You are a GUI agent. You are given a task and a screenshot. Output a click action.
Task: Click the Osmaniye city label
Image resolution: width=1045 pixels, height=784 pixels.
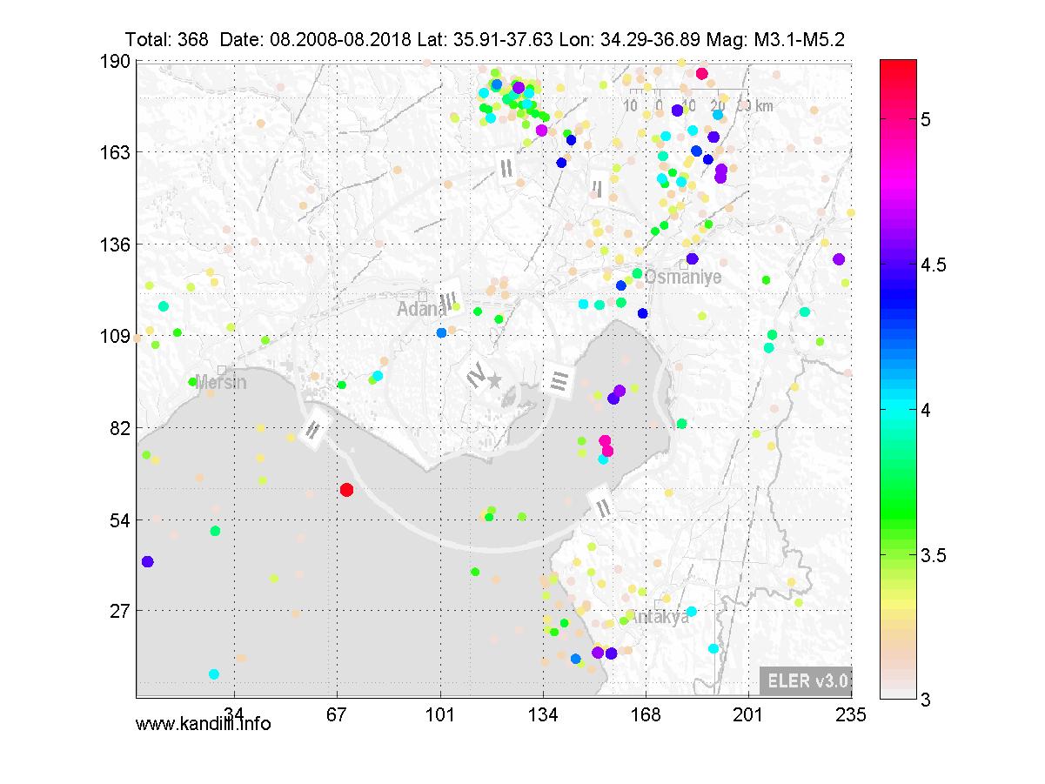tap(684, 278)
